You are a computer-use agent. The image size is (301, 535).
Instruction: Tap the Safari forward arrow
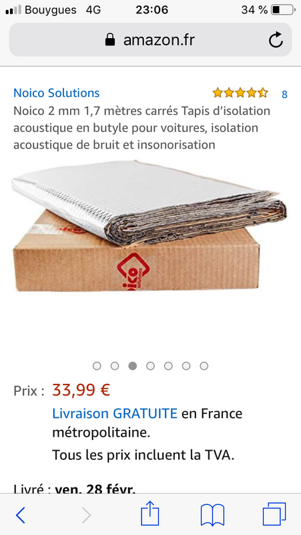(x=86, y=515)
